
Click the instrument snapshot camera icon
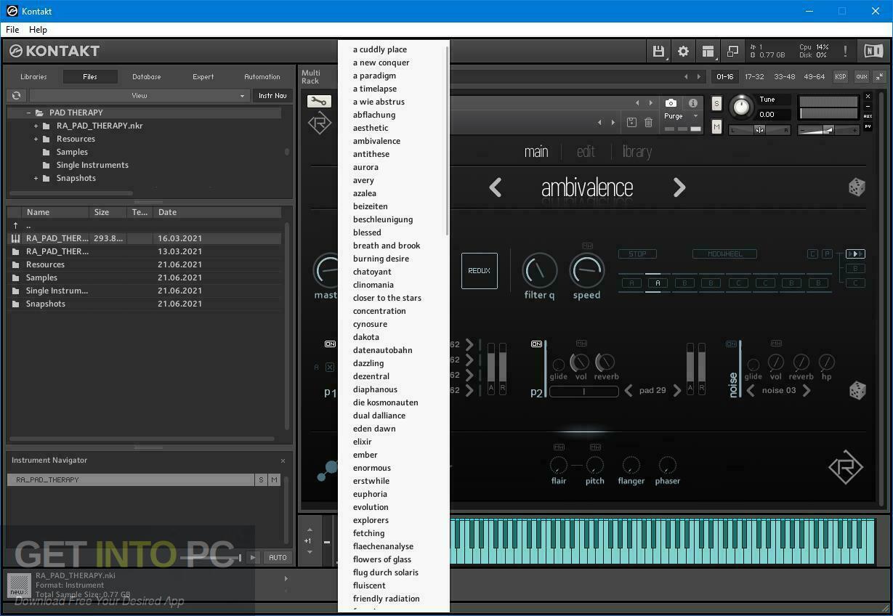pyautogui.click(x=671, y=103)
